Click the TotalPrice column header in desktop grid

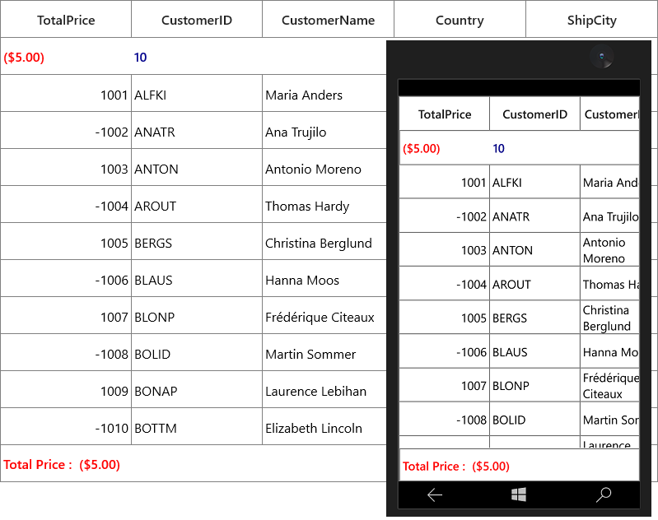click(x=66, y=19)
